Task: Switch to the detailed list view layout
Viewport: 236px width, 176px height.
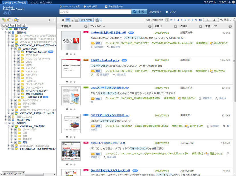Action: point(72,20)
